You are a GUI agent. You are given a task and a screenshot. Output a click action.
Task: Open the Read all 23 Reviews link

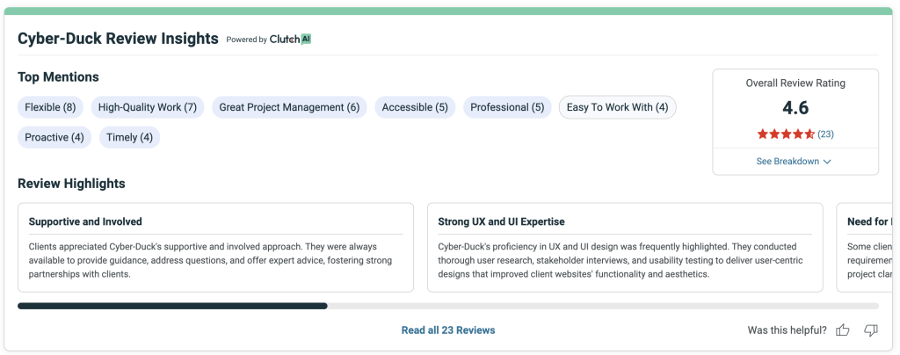(448, 330)
